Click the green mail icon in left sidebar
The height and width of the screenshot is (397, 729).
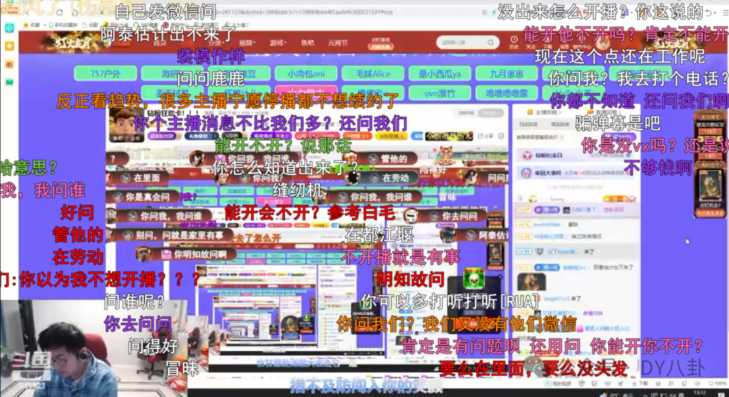[x=9, y=82]
